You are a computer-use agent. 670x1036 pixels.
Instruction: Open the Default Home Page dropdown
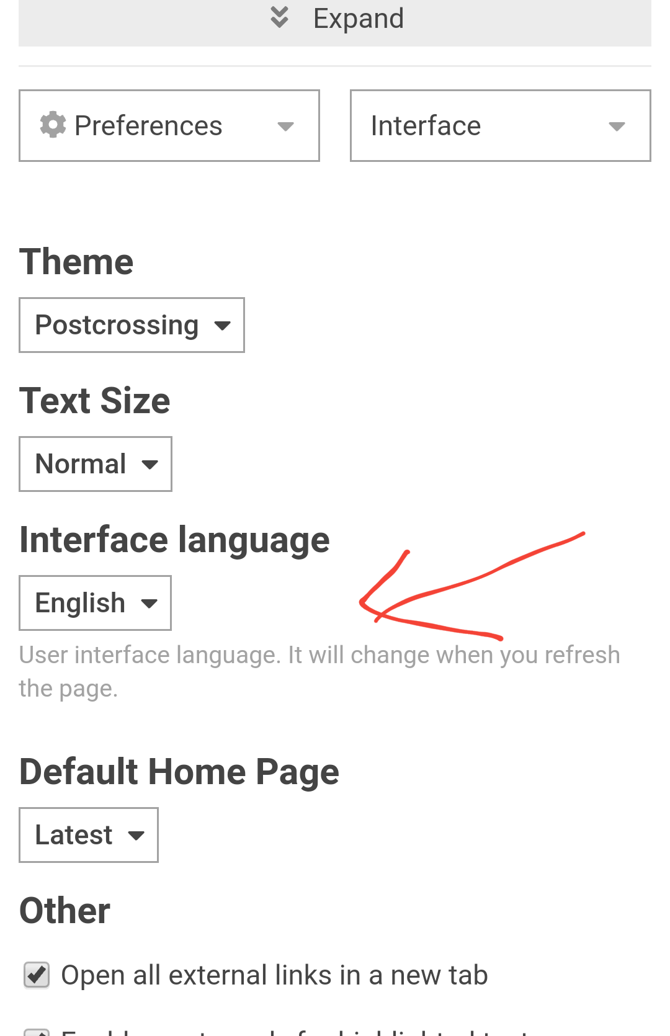89,835
